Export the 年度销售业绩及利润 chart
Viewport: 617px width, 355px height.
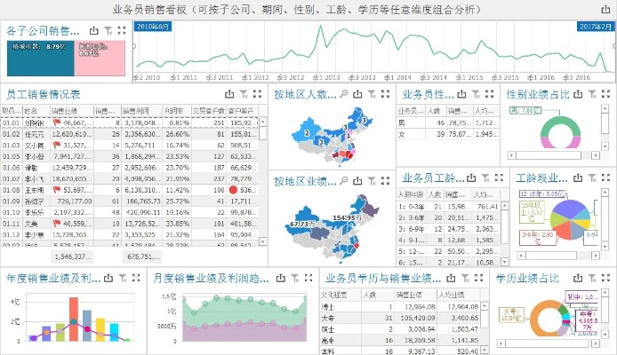tap(107, 277)
